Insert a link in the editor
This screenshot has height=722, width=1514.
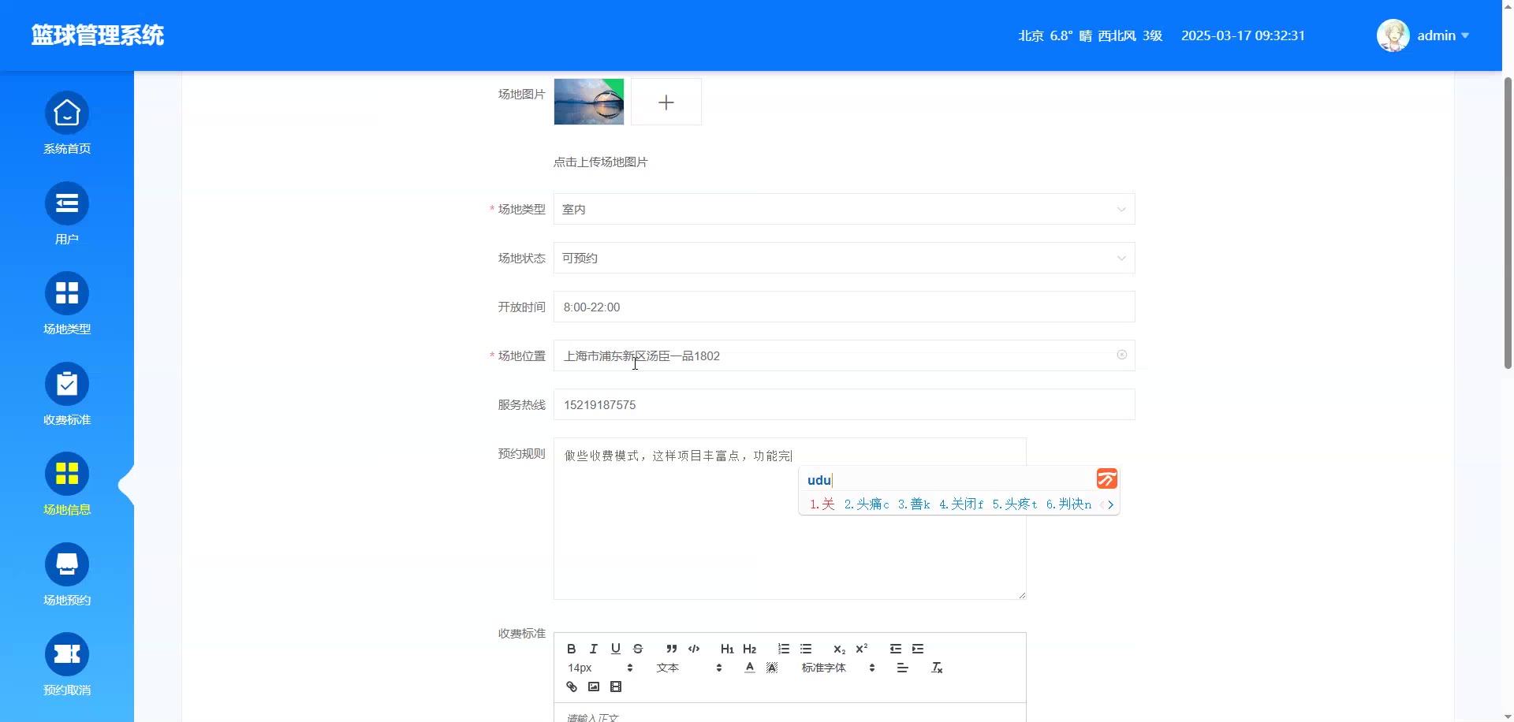[572, 687]
